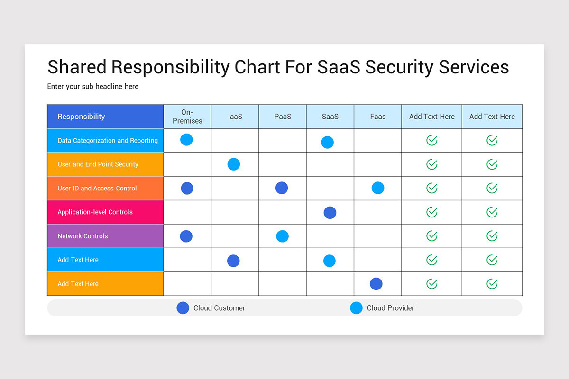Click the User ID Faas dot

(378, 188)
